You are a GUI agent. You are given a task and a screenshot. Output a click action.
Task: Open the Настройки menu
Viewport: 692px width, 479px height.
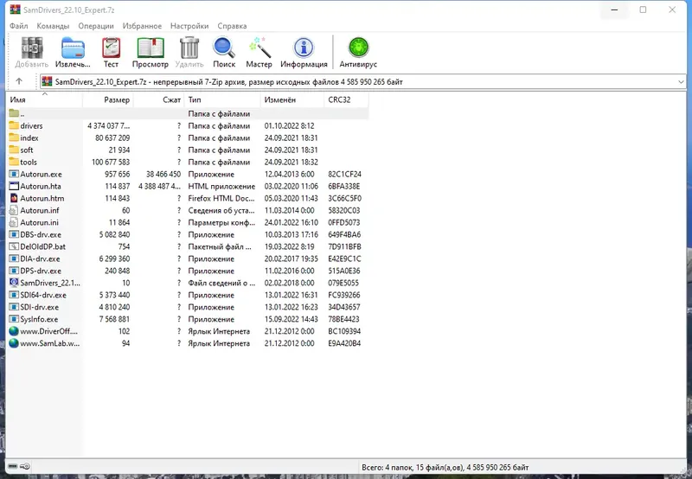(x=189, y=26)
